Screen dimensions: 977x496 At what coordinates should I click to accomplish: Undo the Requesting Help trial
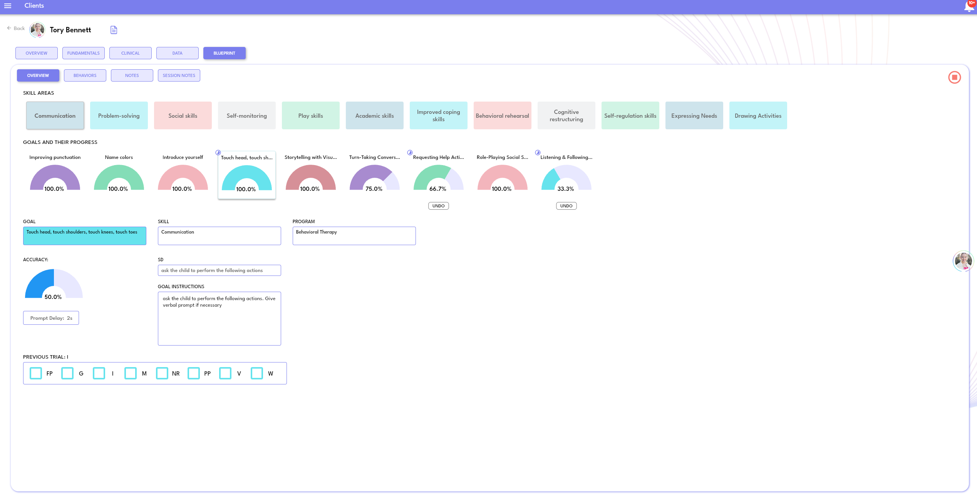coord(438,206)
